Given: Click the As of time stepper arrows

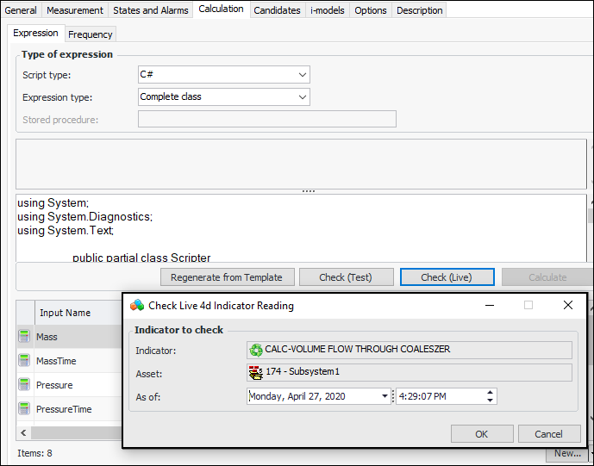Looking at the screenshot, I should click(491, 396).
